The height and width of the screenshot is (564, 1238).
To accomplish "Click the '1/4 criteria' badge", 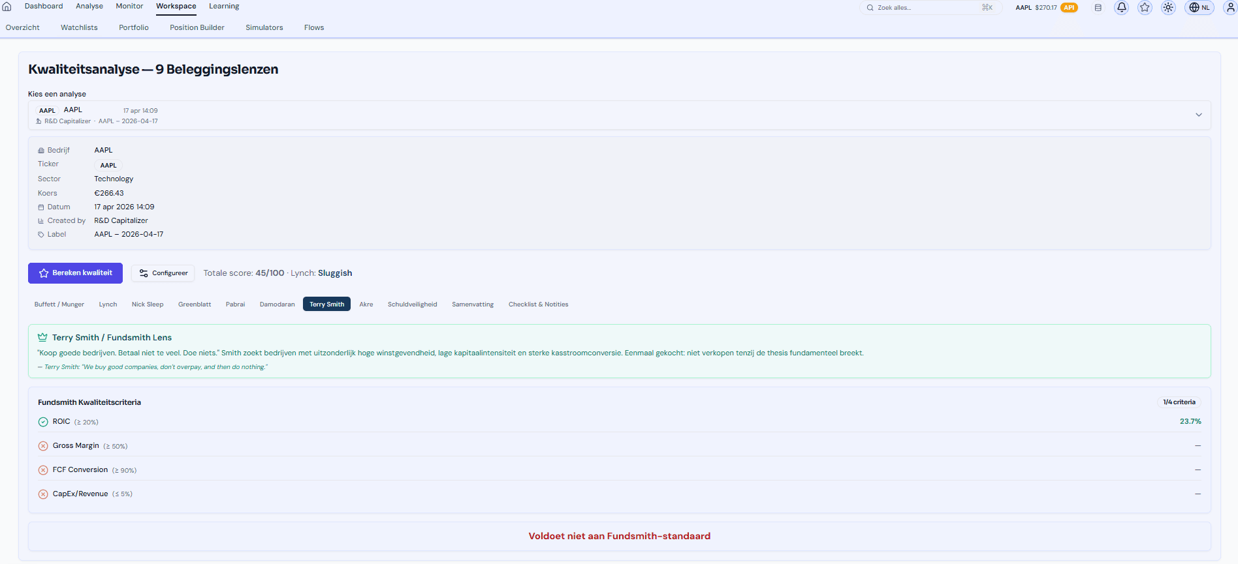I will coord(1179,402).
